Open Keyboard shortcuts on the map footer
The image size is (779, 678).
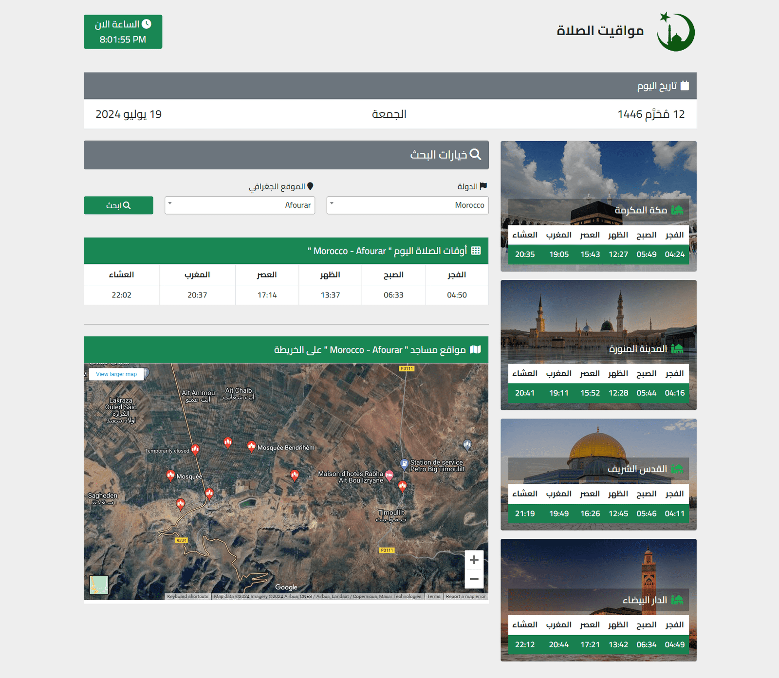click(x=187, y=597)
